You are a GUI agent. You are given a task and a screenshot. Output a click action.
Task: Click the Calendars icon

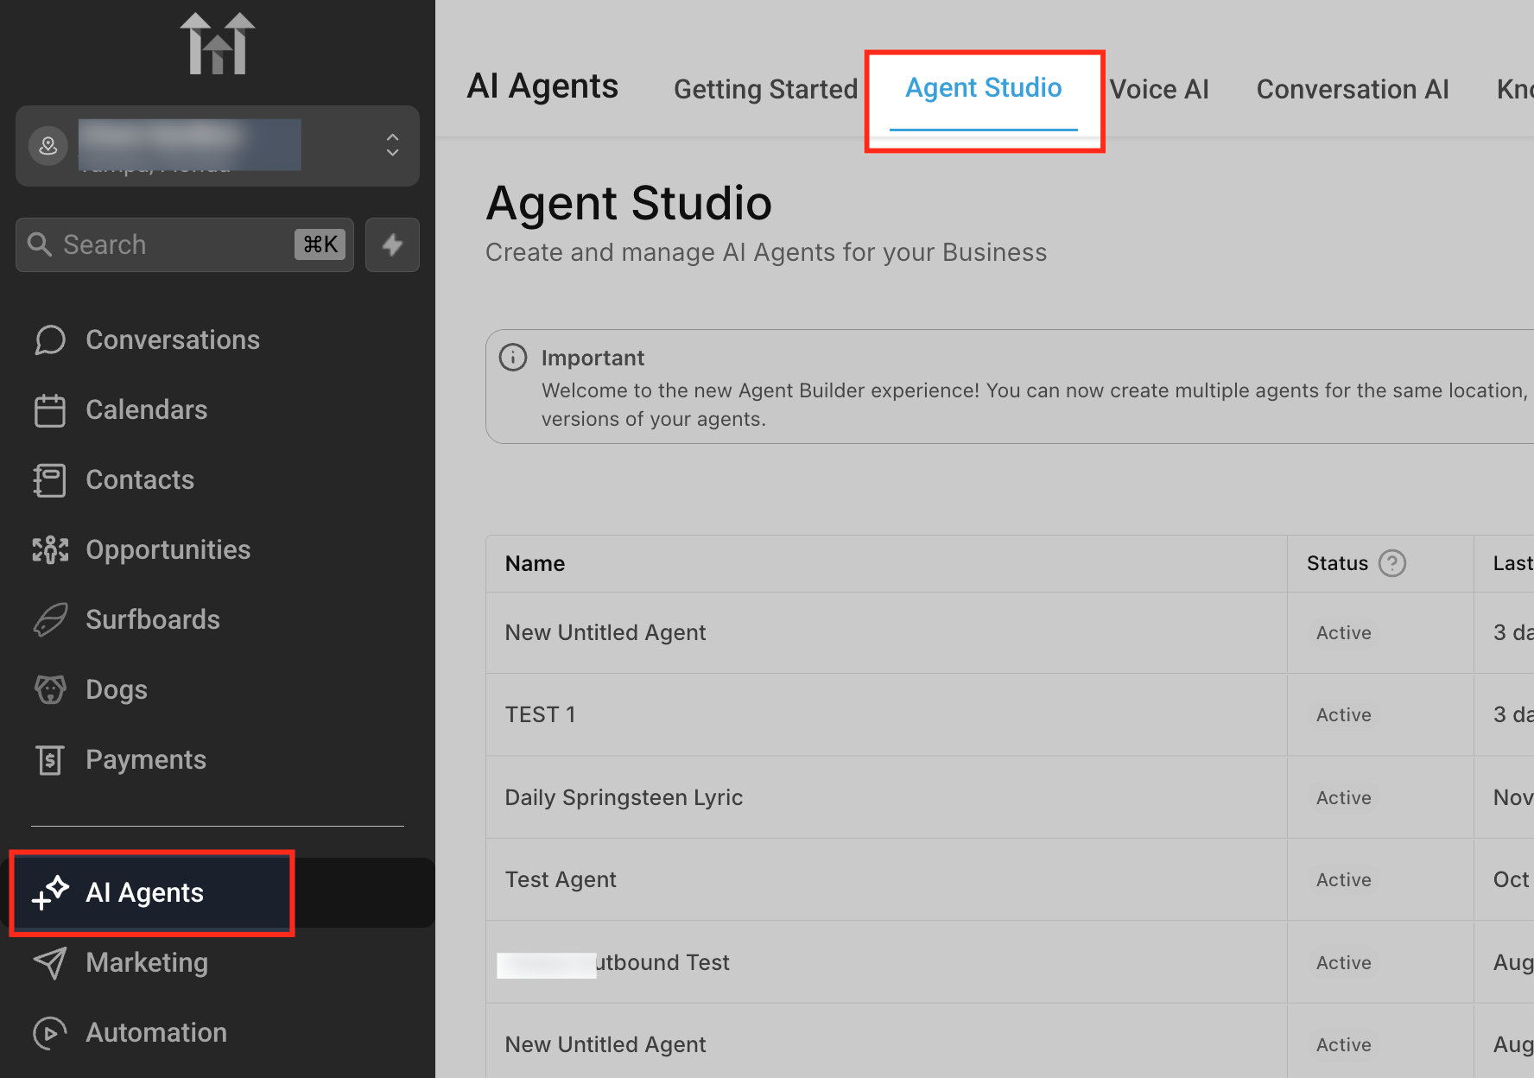point(50,410)
